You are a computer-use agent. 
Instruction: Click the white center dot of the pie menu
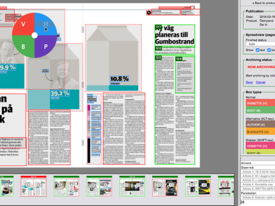34,35
